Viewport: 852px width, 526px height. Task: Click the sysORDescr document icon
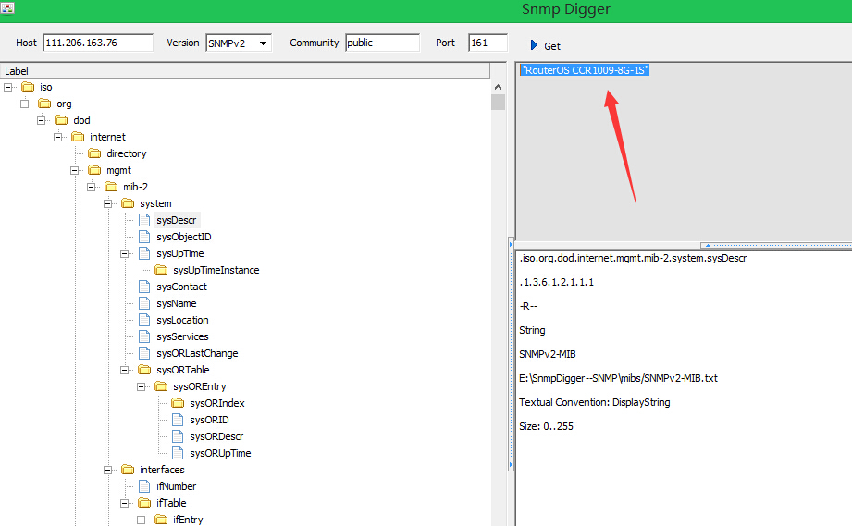click(x=177, y=436)
